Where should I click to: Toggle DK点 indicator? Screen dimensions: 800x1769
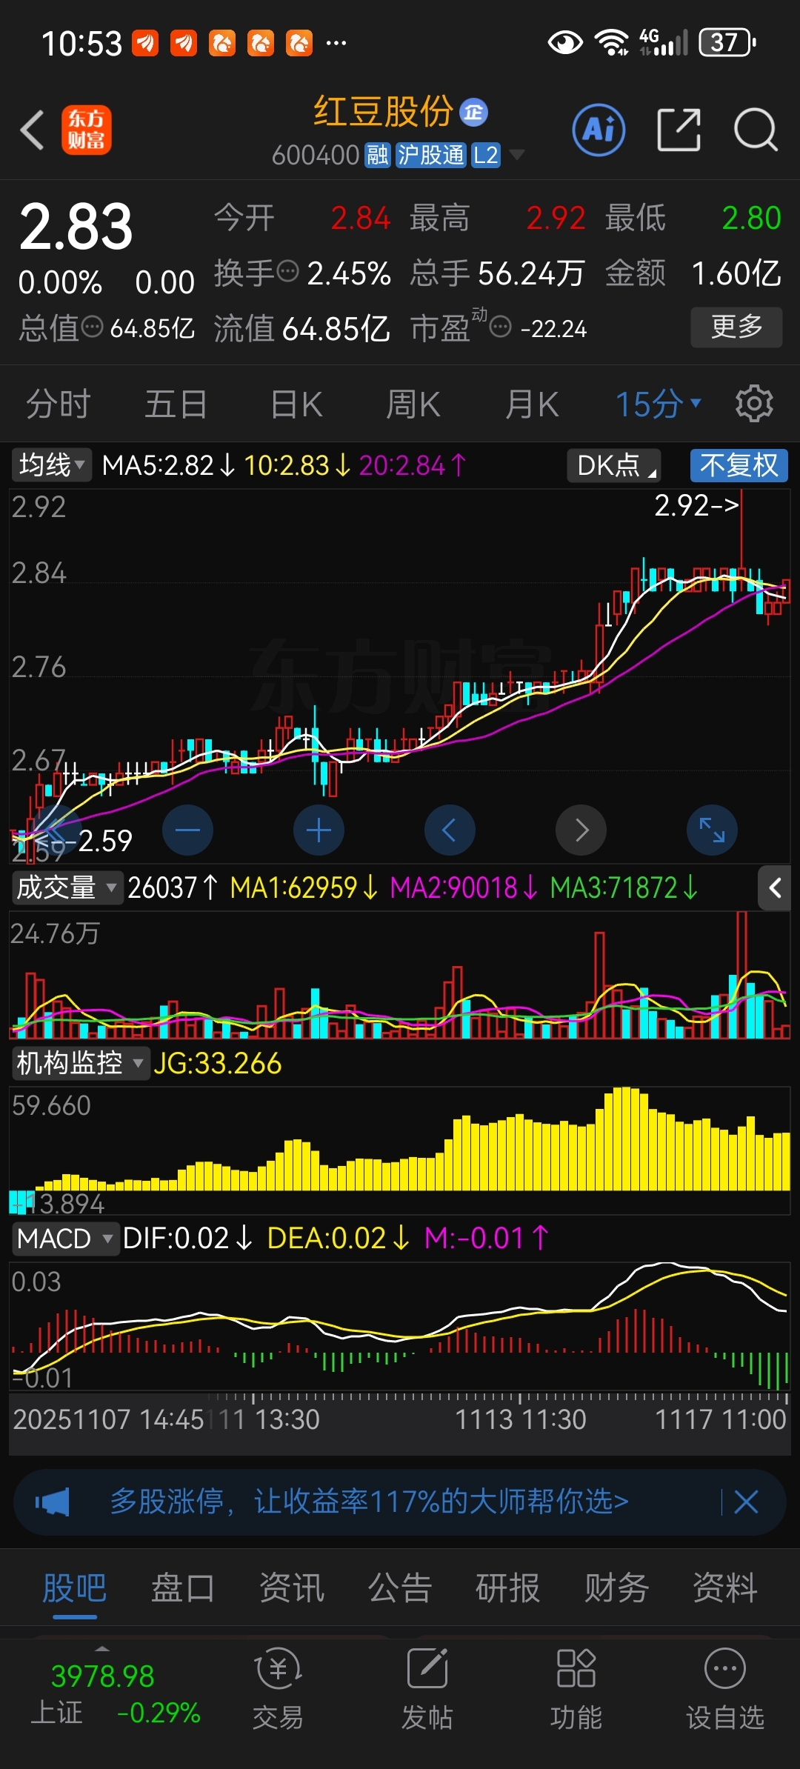pyautogui.click(x=614, y=466)
